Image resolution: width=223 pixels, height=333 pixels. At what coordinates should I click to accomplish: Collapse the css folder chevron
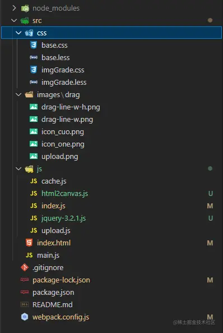pyautogui.click(x=18, y=33)
